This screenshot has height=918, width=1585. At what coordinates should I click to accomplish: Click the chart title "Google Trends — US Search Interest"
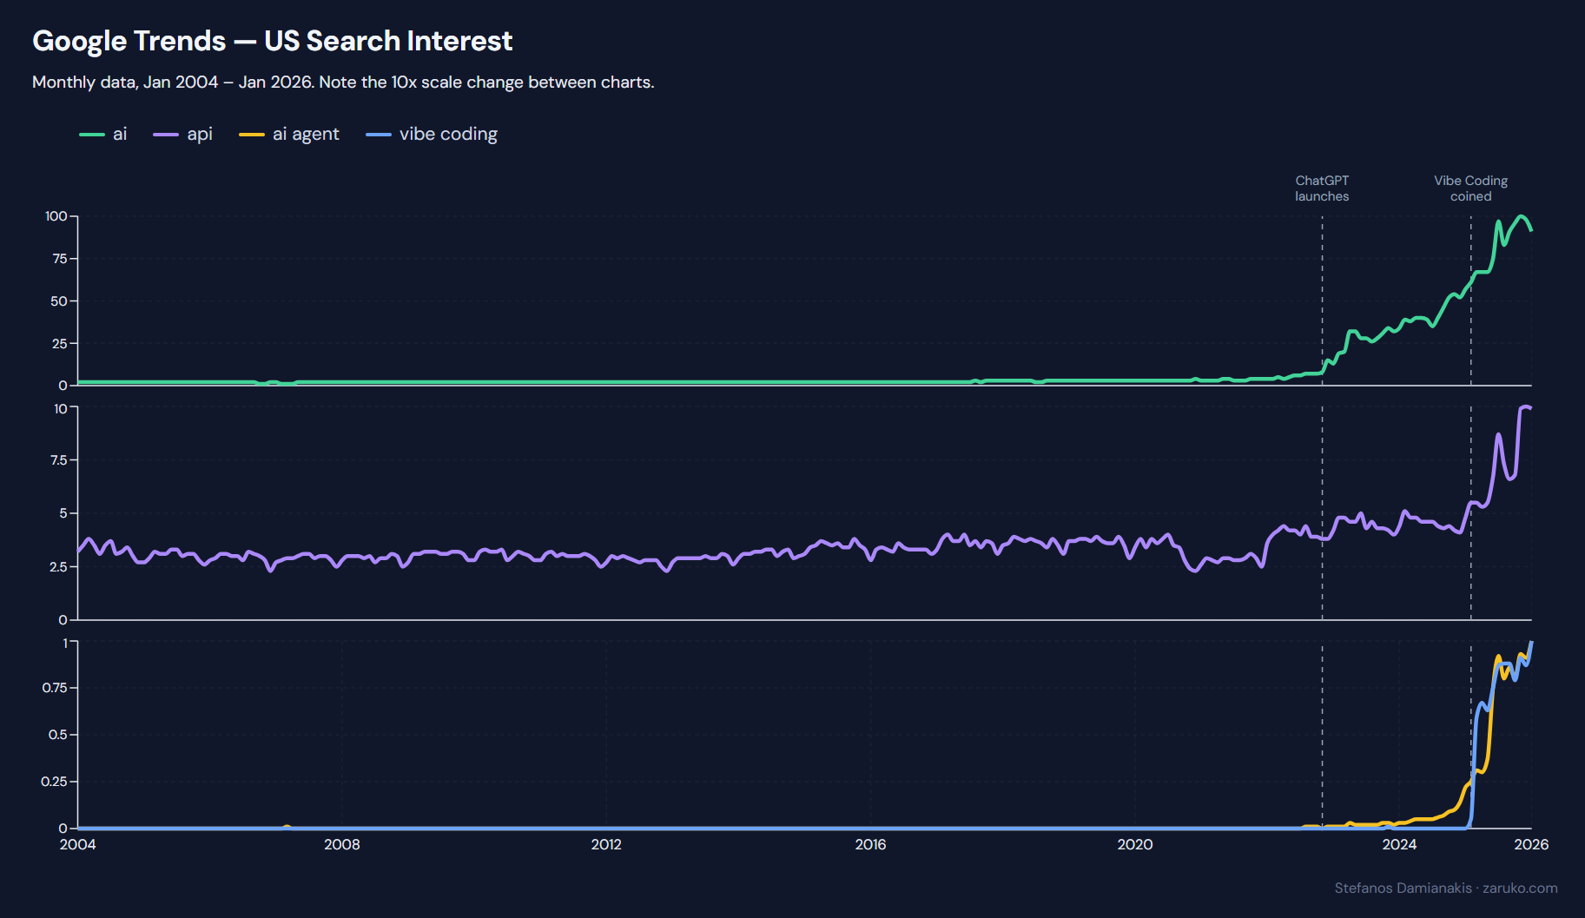click(272, 40)
